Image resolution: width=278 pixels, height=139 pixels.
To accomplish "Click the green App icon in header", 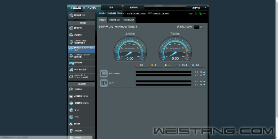I will [x=191, y=13].
